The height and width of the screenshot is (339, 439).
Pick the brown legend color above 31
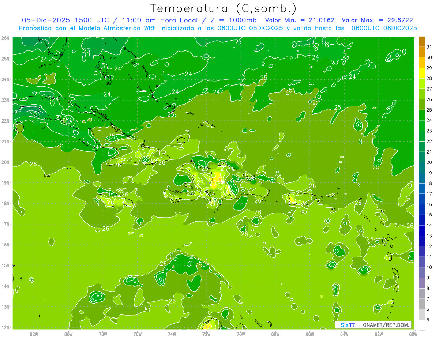point(422,42)
